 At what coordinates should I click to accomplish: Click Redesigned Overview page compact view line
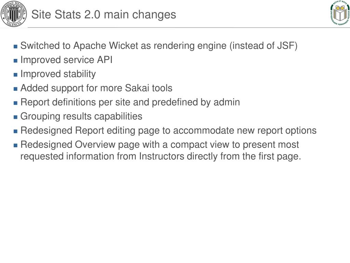coord(160,145)
